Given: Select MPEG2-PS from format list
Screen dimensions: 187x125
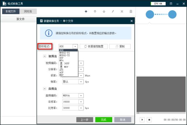Looking at the screenshot, I should (65, 53).
